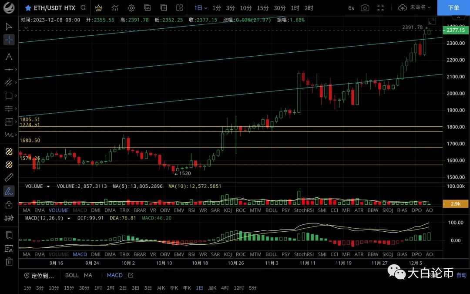The height and width of the screenshot is (294, 470).
Task: Expand line tool variants arrow
Action: [16, 70]
